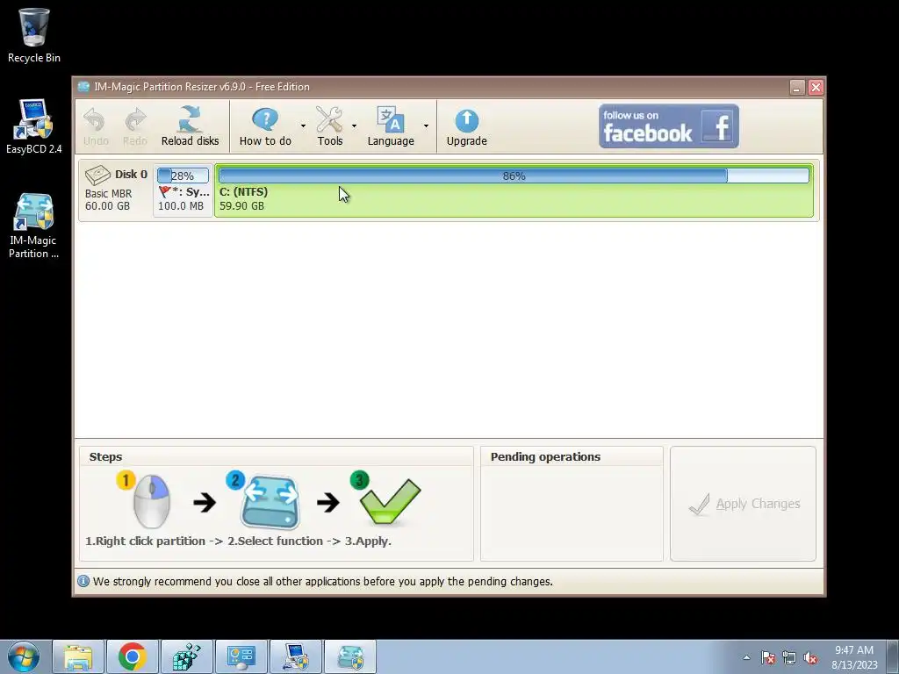Click the registry cubes taskbar icon

pyautogui.click(x=187, y=656)
